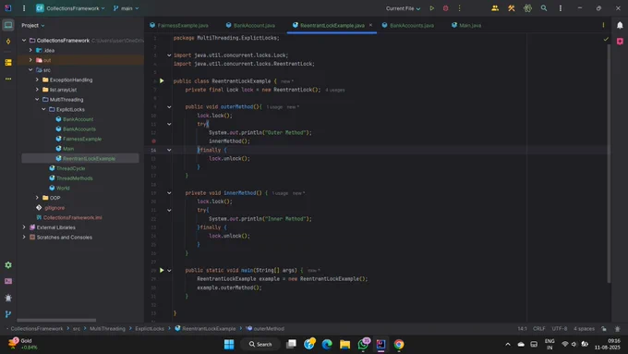Open the Git tool window icon
628x354 pixels.
tap(8, 314)
